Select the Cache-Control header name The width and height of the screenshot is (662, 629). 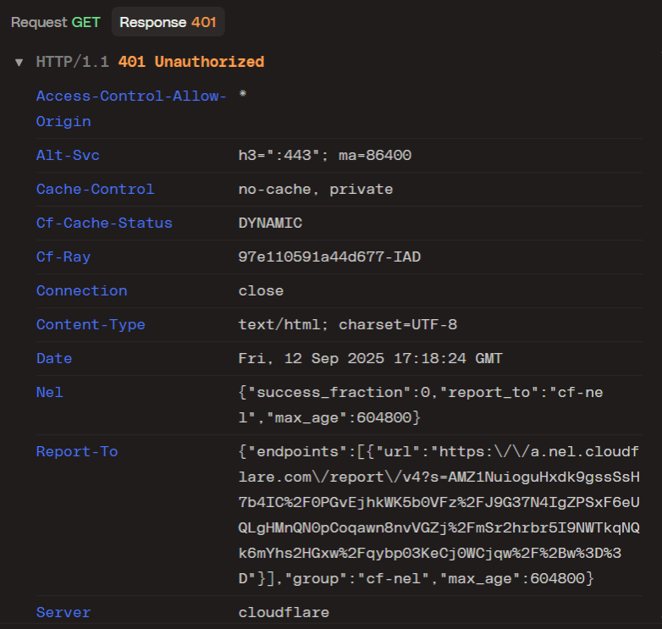95,190
